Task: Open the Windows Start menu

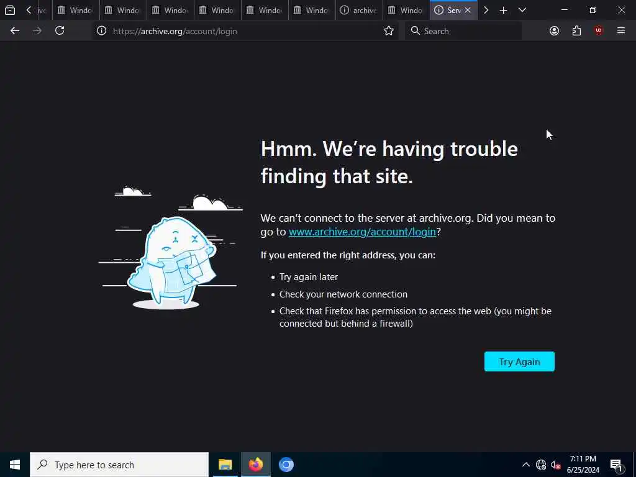Action: coord(15,465)
